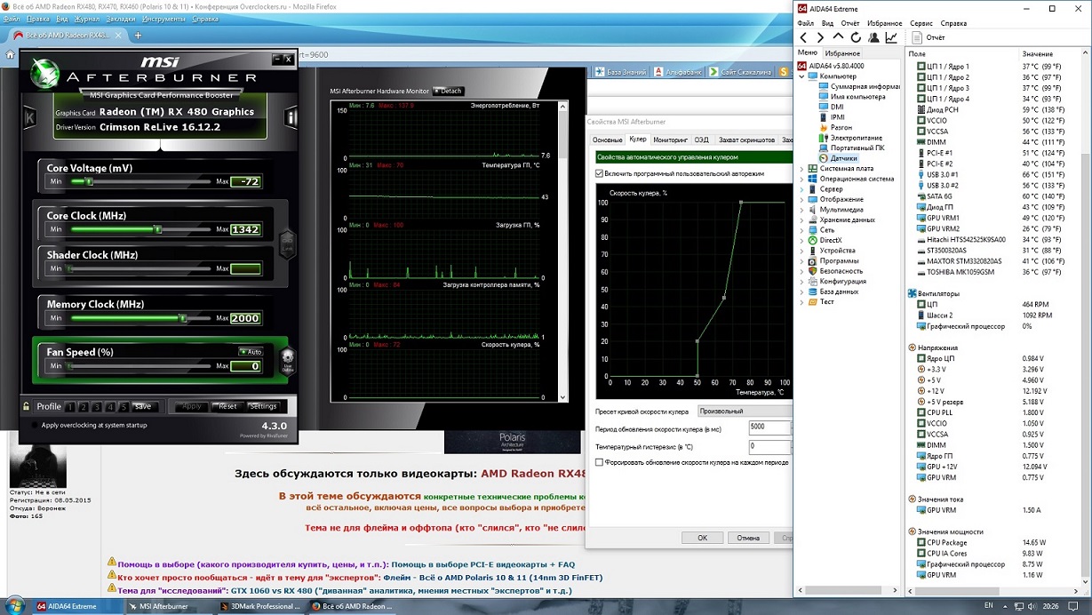1092x615 pixels.
Task: Click the Memory Clock slider handle
Action: 183,318
